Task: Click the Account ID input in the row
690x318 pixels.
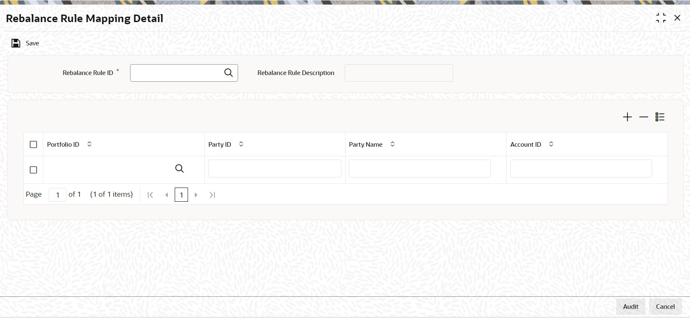Action: 581,169
